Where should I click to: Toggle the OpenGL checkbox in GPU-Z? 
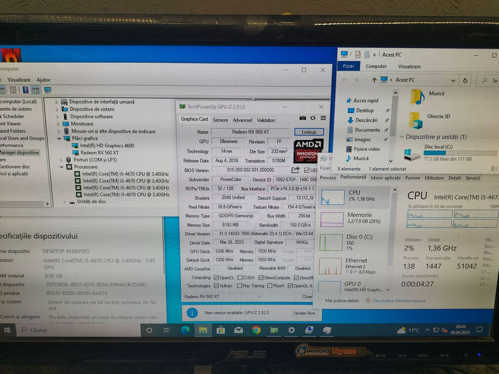click(x=290, y=285)
